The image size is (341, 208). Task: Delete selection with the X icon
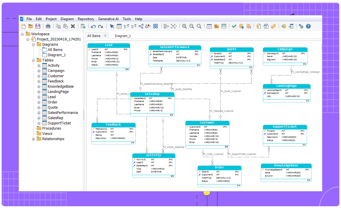(73, 26)
